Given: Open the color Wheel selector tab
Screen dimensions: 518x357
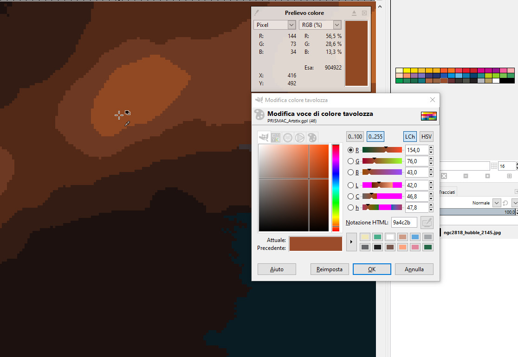Looking at the screenshot, I should click(x=300, y=137).
